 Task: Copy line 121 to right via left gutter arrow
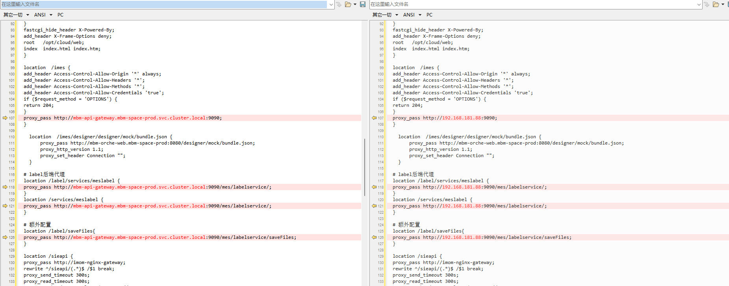tap(5, 206)
